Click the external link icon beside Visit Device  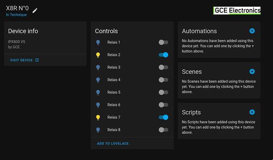pos(37,60)
